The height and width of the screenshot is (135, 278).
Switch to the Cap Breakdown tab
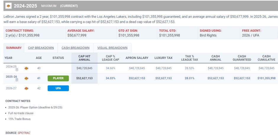point(41,48)
